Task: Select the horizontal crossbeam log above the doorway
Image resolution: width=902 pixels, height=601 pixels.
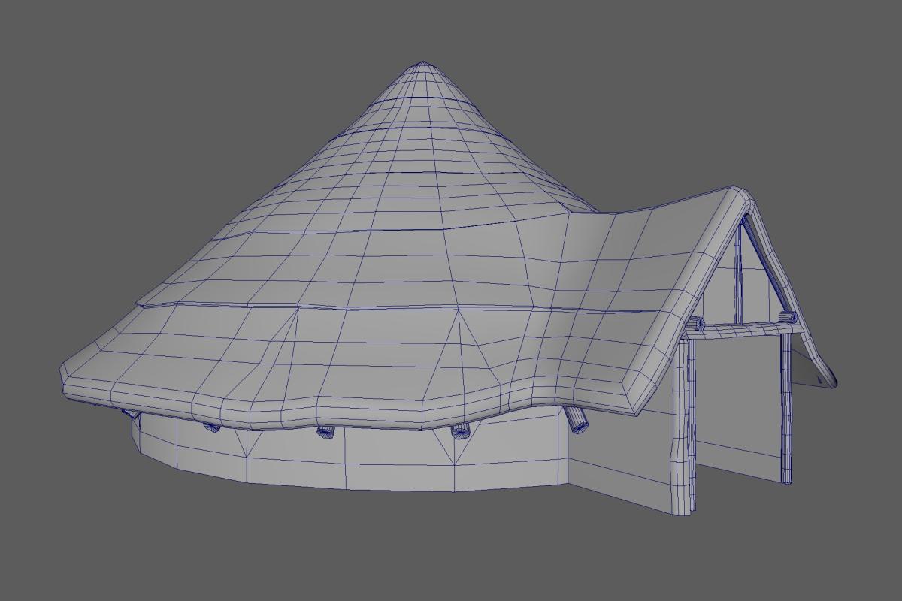Action: [x=740, y=328]
